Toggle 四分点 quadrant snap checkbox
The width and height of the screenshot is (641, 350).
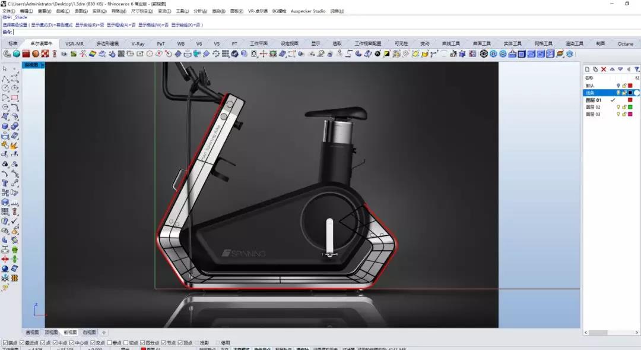pyautogui.click(x=142, y=343)
